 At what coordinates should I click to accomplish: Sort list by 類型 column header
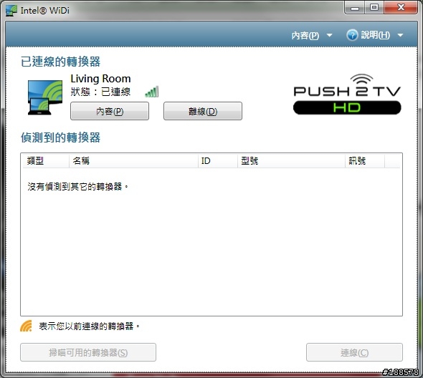click(x=46, y=161)
